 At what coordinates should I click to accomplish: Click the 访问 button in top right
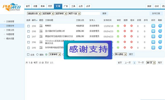point(157,6)
